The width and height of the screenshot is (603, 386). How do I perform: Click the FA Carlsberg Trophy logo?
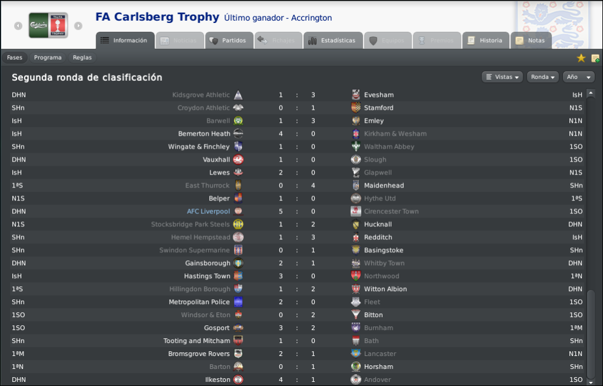pyautogui.click(x=48, y=25)
